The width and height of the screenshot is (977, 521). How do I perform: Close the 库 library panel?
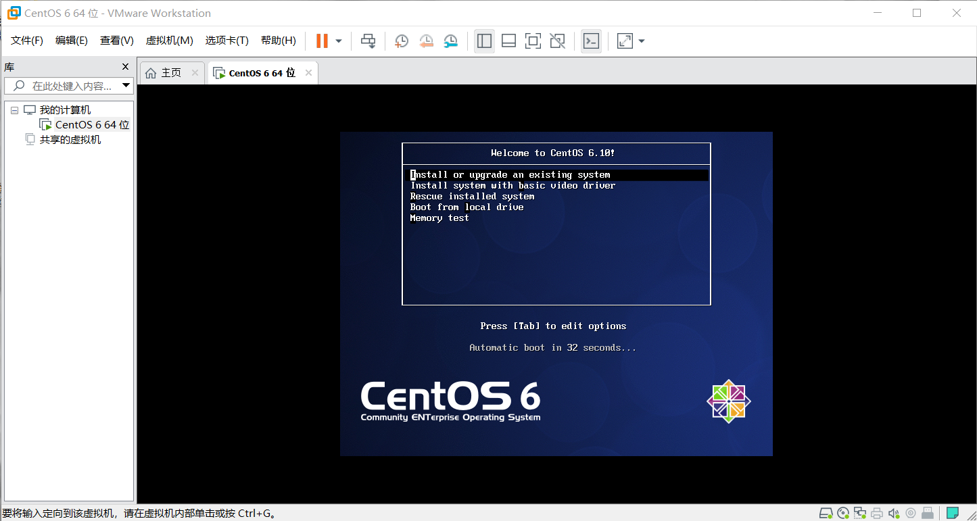(125, 66)
